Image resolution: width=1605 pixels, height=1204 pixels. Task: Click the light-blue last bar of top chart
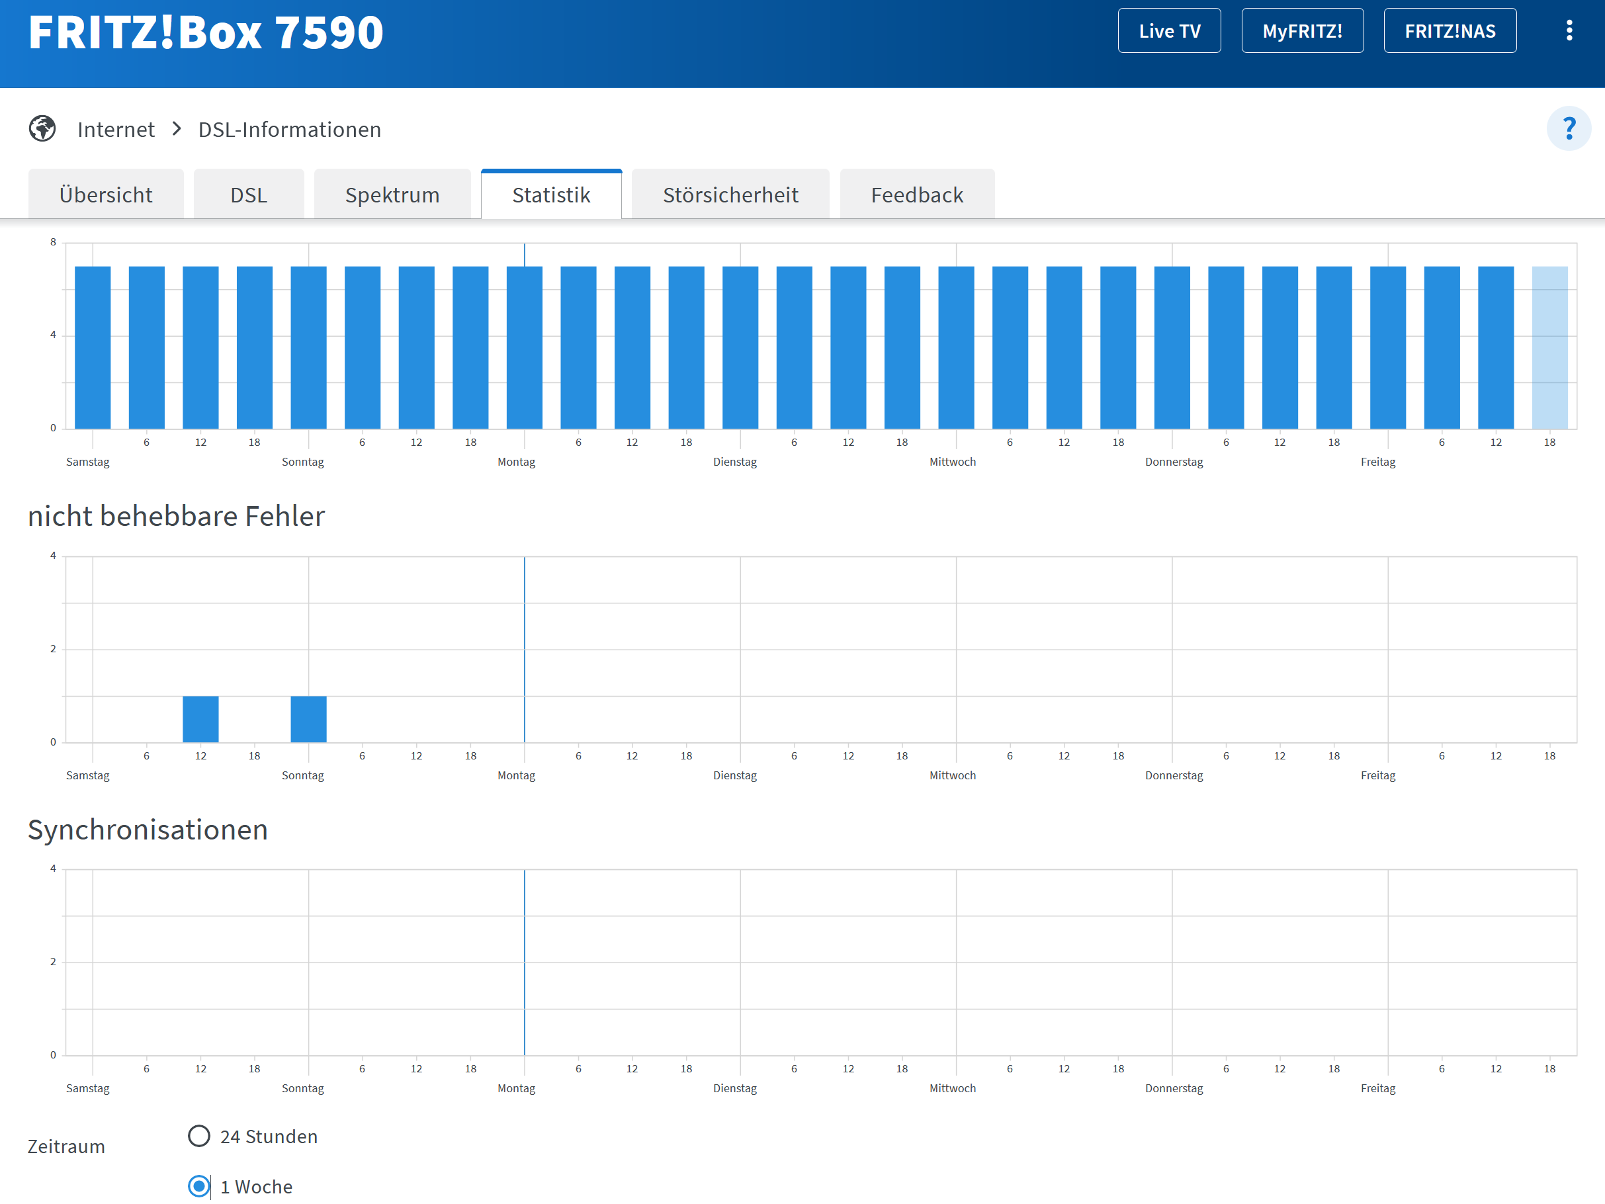(x=1549, y=347)
